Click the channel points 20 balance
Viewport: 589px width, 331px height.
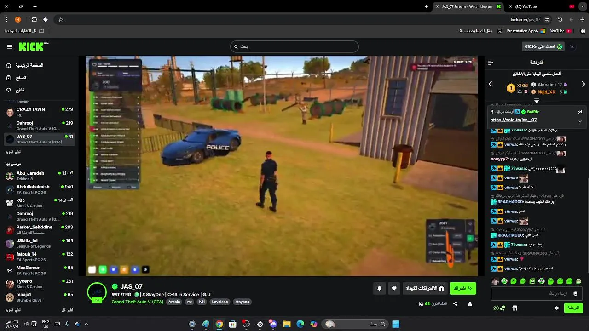click(499, 308)
